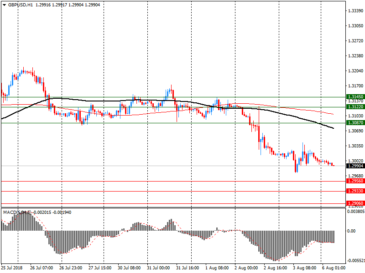Click the 1.30350 value on price scale
The image size is (365, 273).
[355, 146]
